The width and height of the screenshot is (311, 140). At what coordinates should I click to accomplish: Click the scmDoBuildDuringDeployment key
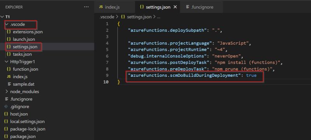184,75
